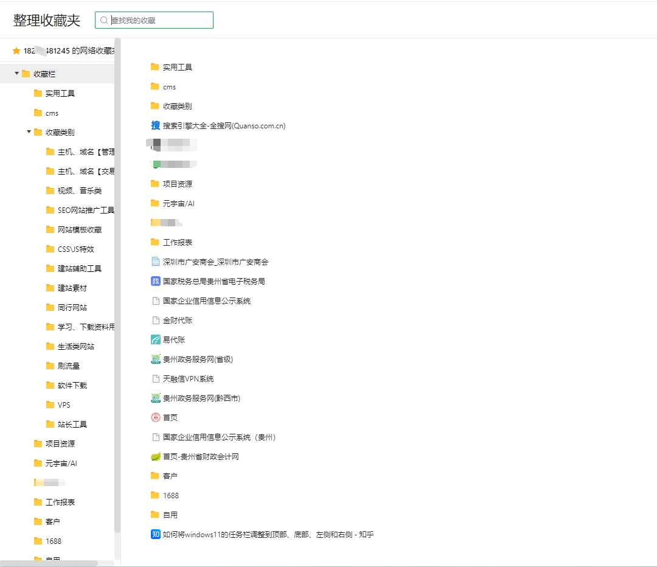The image size is (657, 567).
Task: Click the 客户 folder icon in main list
Action: pos(155,475)
